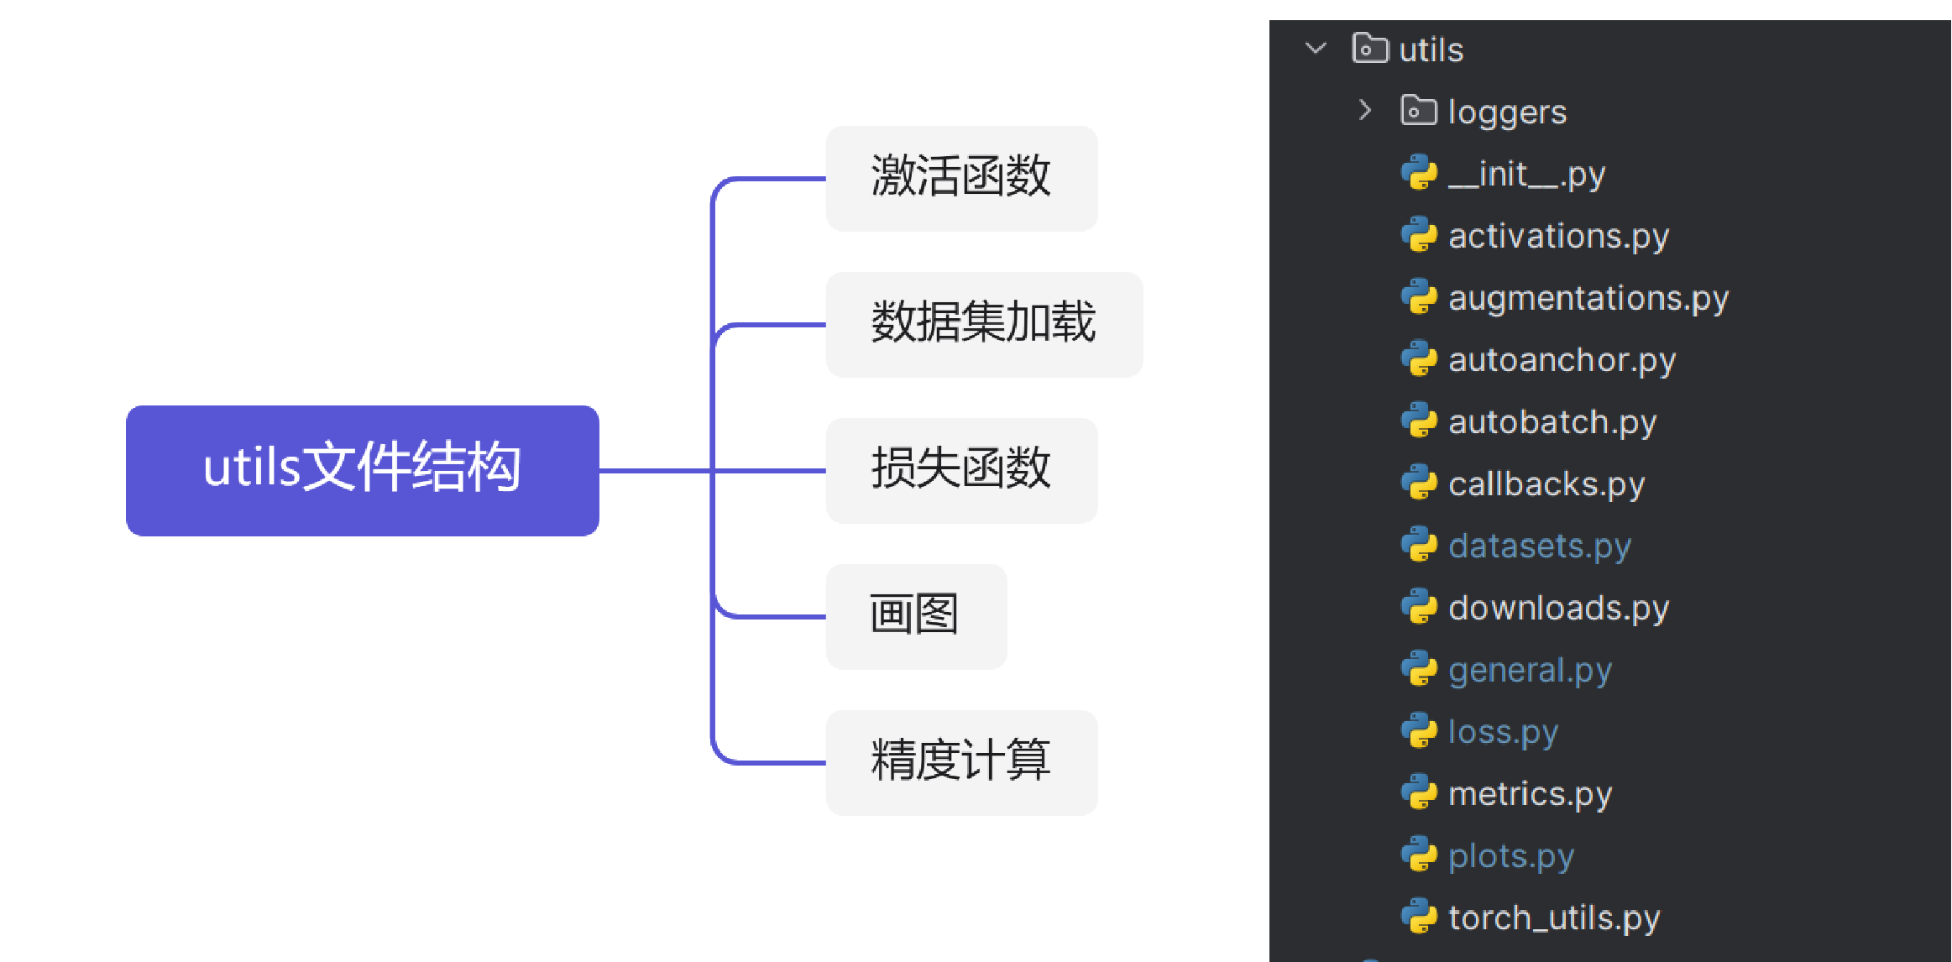Click Python file icon for torch_utils.py
The image size is (1952, 962).
point(1419,917)
